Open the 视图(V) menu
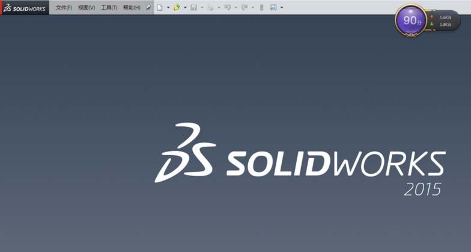 click(x=87, y=7)
